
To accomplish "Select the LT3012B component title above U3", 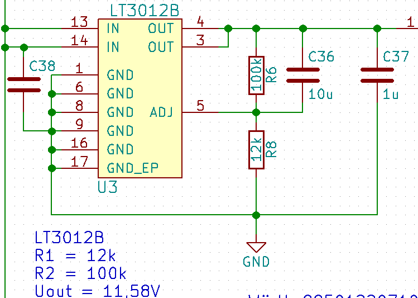I will click(145, 11).
